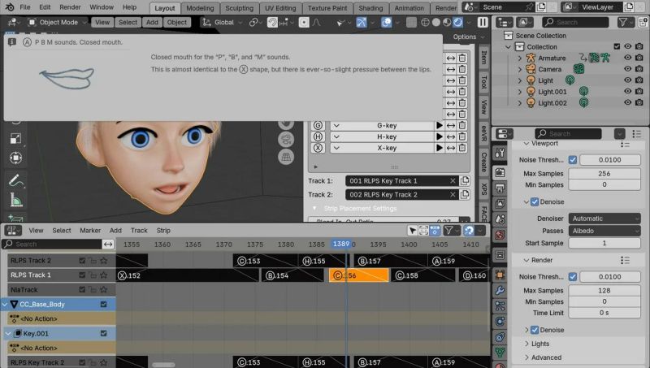Open the Object properties orange square tab
The height and width of the screenshot is (368, 650).
[500, 275]
